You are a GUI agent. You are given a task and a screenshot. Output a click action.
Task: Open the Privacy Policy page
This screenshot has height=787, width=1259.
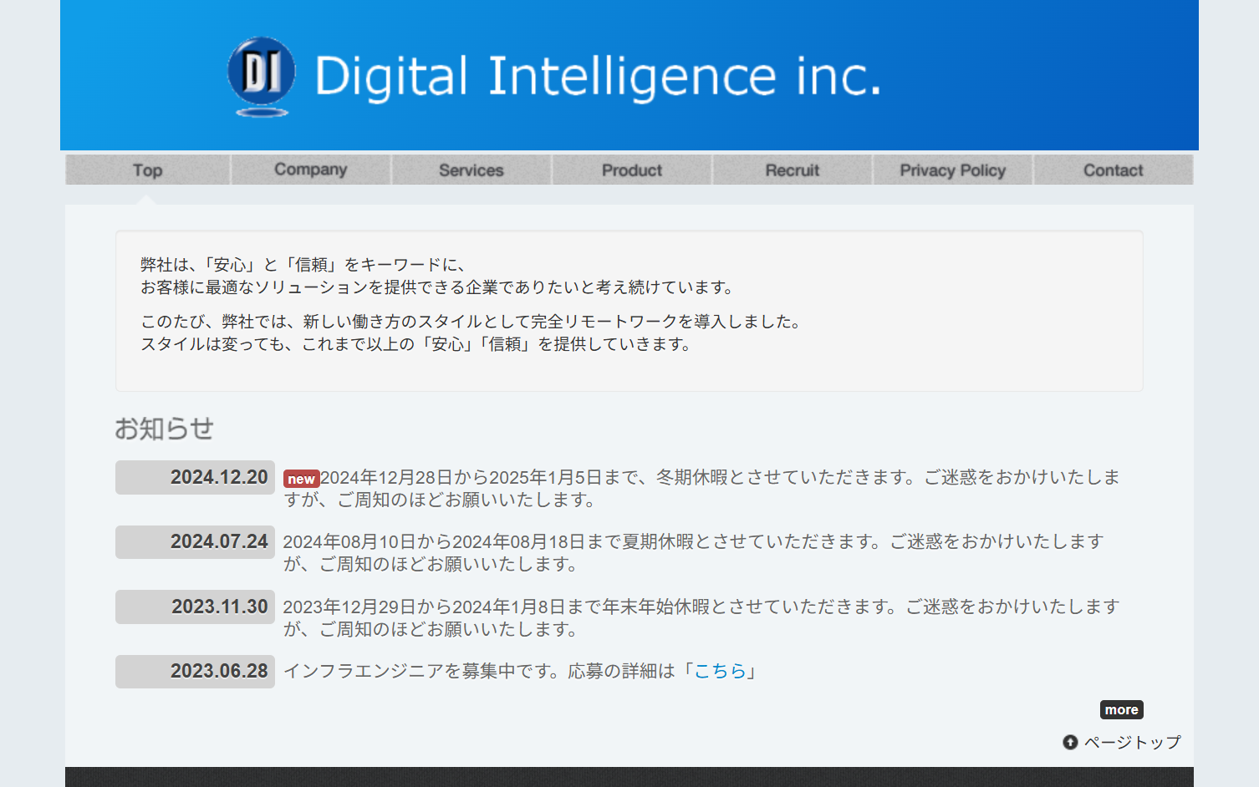click(x=952, y=170)
